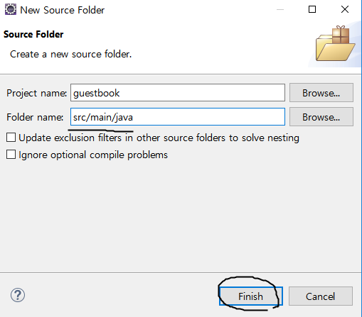362x317 pixels.
Task: Click the Eclipse icon in the title bar
Action: (x=11, y=10)
